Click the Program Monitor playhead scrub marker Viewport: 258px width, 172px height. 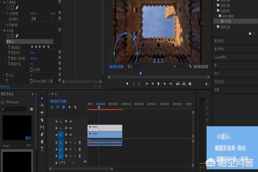coord(140,73)
